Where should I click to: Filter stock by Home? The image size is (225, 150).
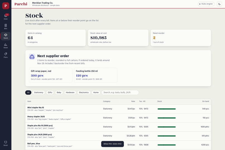click(x=96, y=92)
